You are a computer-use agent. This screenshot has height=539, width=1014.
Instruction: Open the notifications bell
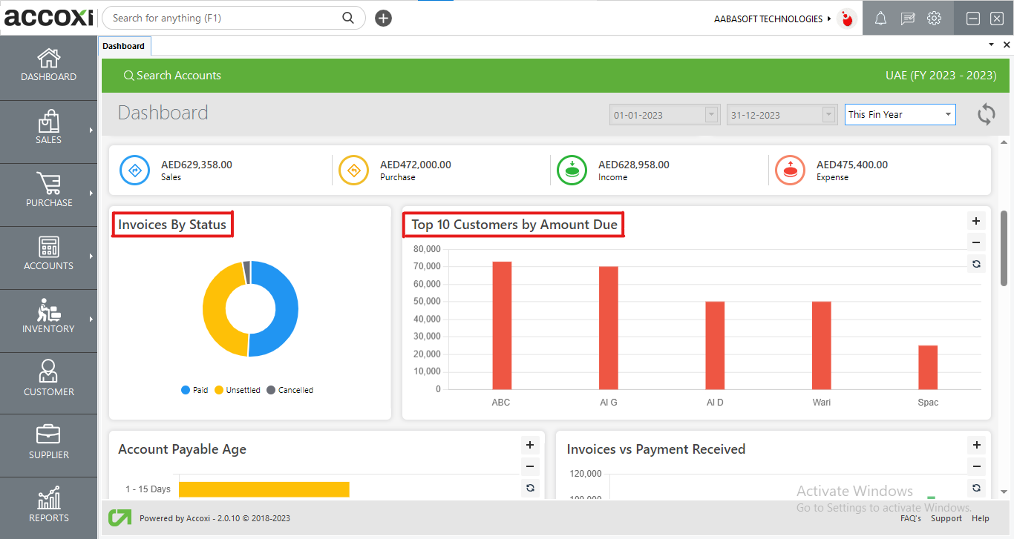[x=880, y=18]
